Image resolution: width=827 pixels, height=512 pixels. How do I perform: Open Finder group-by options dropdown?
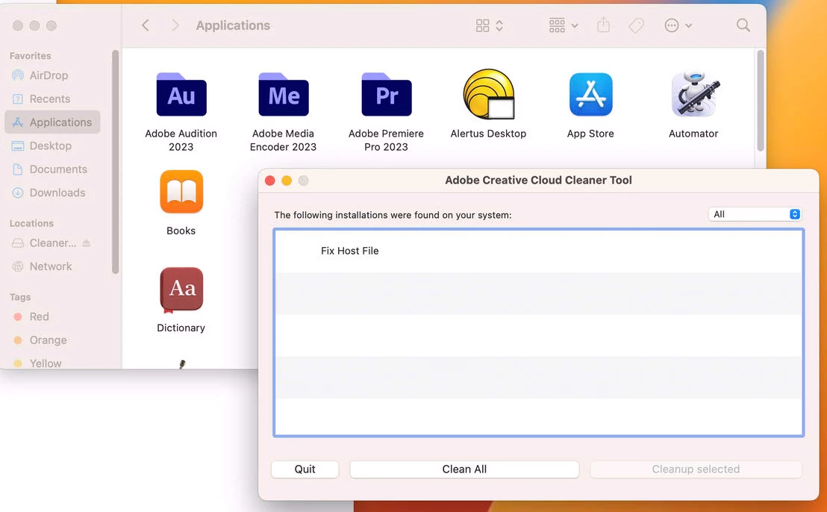[564, 25]
